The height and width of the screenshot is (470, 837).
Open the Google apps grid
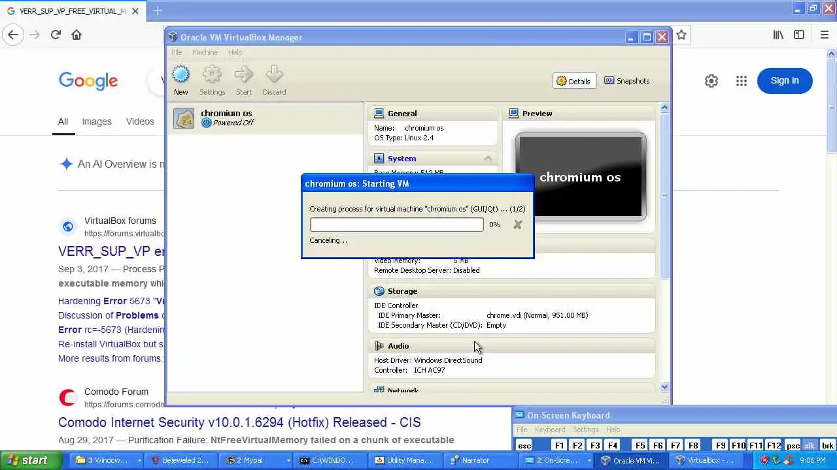[741, 81]
